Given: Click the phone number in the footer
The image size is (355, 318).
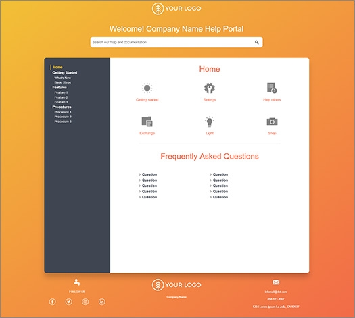Looking at the screenshot, I should click(276, 299).
